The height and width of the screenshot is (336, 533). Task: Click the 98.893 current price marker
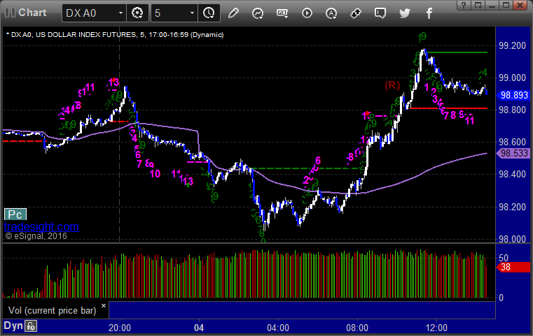click(x=513, y=95)
